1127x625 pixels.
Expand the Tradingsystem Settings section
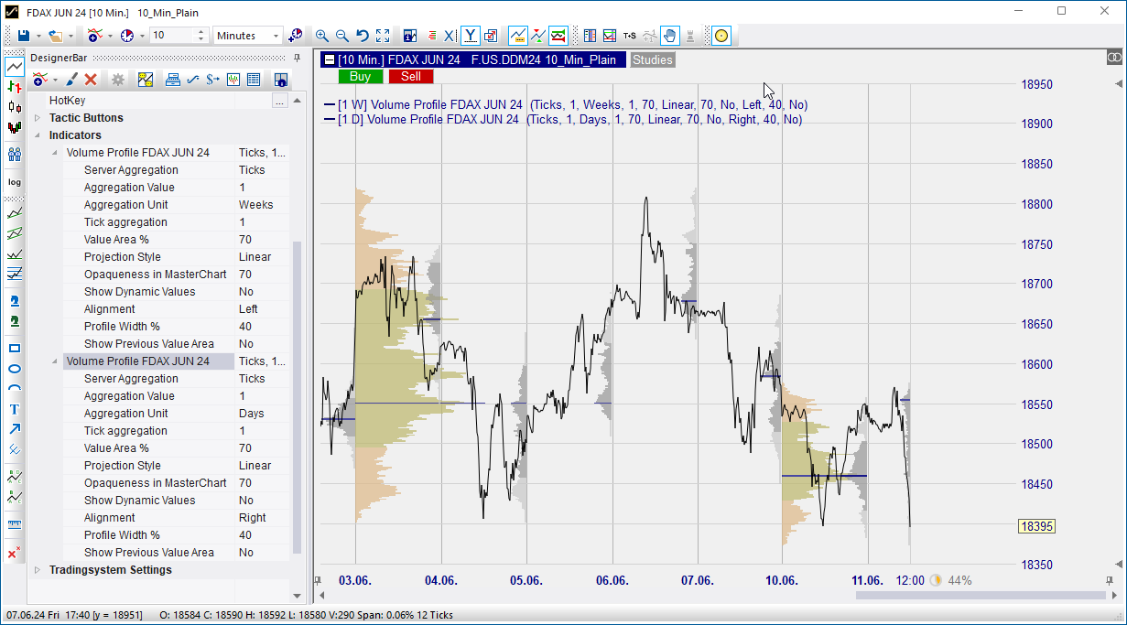pyautogui.click(x=38, y=570)
